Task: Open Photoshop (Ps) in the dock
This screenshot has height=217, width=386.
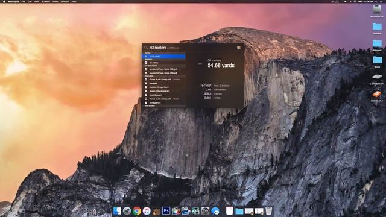Action: coord(166,211)
